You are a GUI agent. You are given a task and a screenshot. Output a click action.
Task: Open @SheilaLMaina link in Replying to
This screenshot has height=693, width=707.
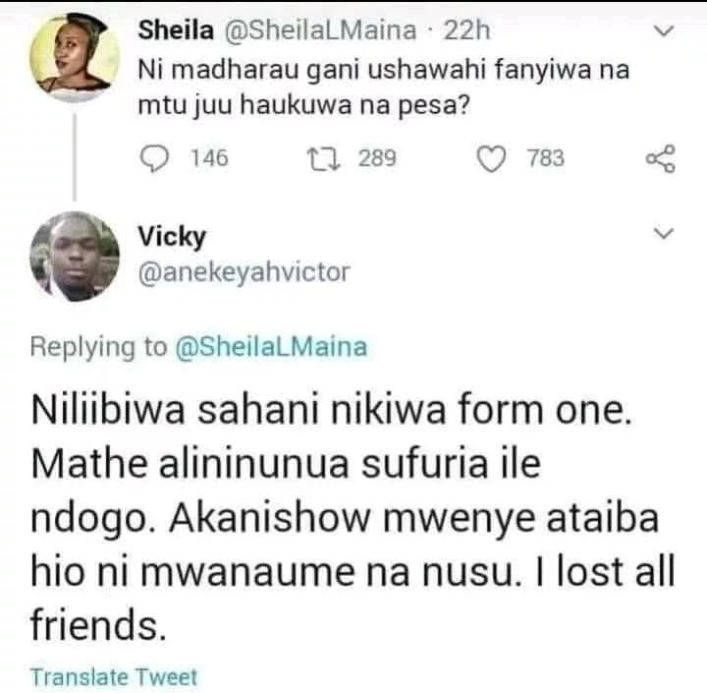pyautogui.click(x=271, y=347)
